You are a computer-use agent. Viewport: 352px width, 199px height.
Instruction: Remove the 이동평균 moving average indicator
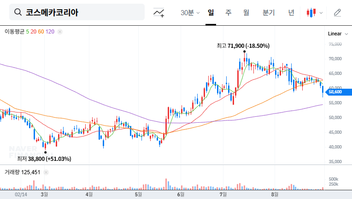coord(60,32)
